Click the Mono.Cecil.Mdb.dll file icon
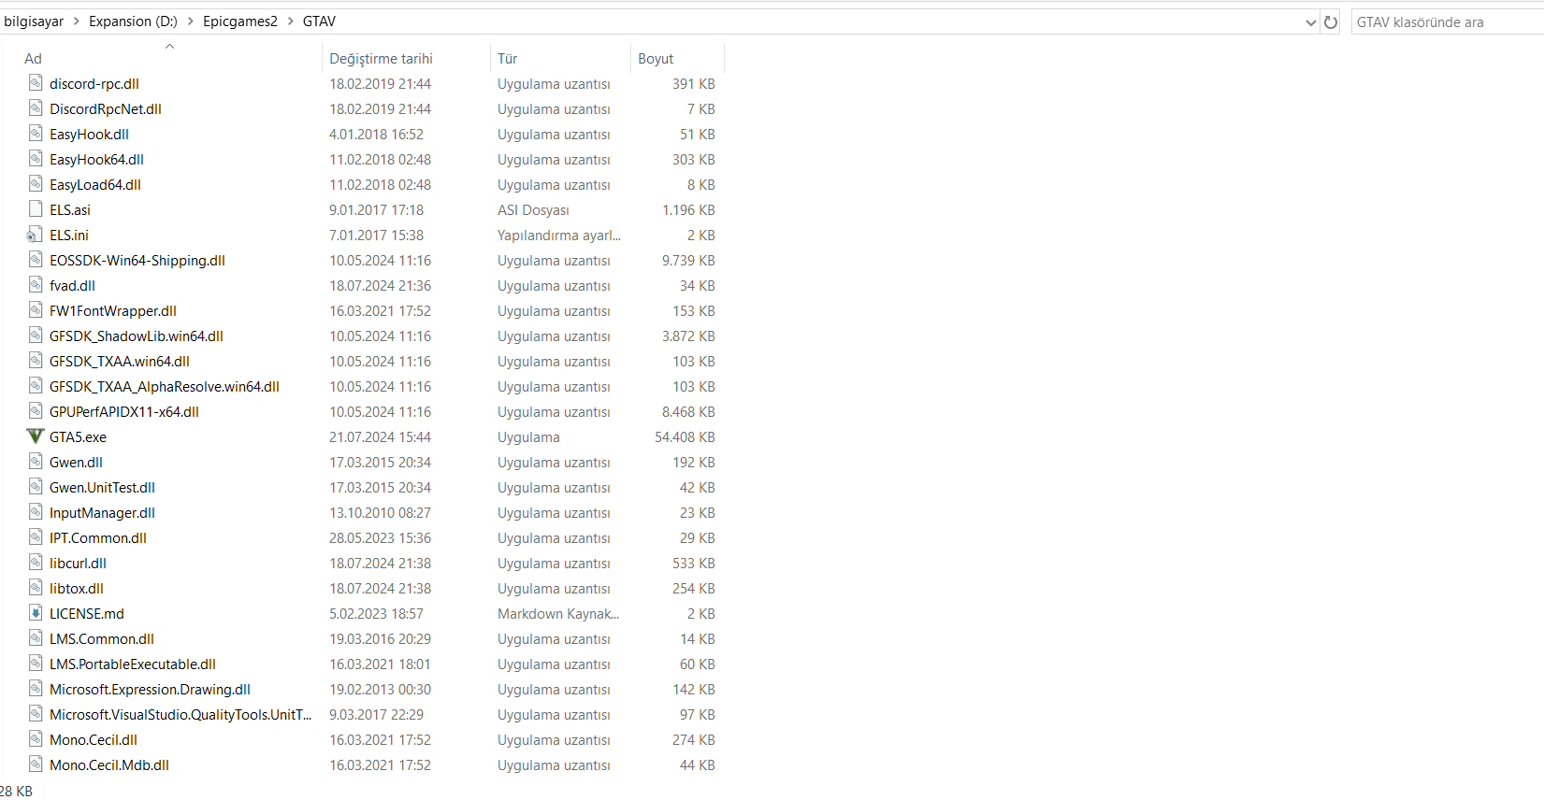Image resolution: width=1544 pixels, height=800 pixels. (x=36, y=764)
